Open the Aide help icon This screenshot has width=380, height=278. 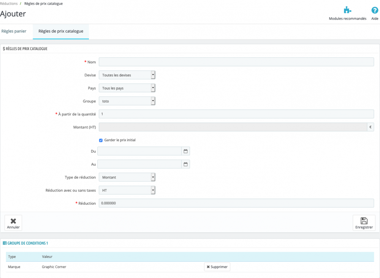[375, 10]
